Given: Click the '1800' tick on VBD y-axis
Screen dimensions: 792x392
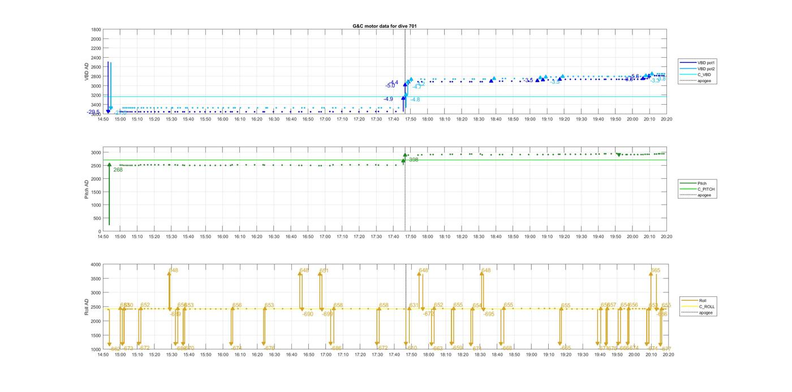Looking at the screenshot, I should pyautogui.click(x=96, y=29).
